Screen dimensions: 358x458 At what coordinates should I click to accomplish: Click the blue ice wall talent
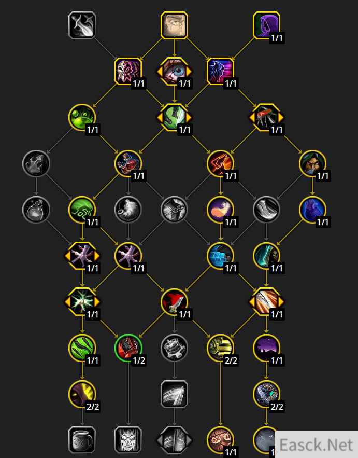pos(220,256)
